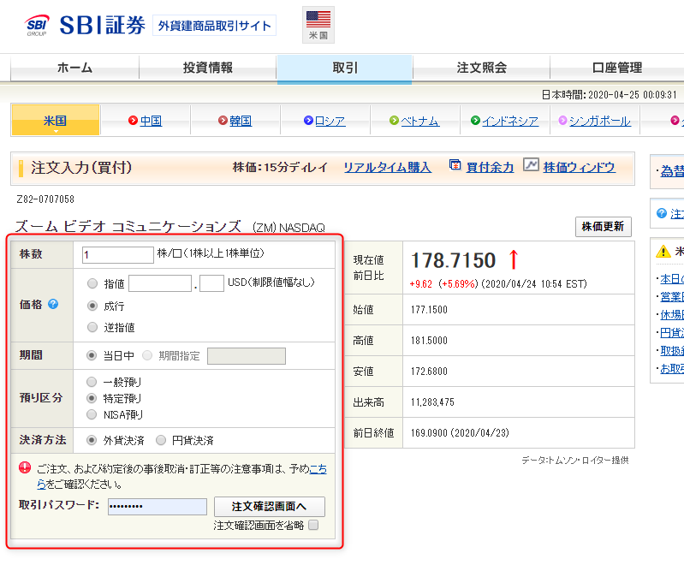
Task: Focus the 指値 integer price field
Action: [160, 283]
